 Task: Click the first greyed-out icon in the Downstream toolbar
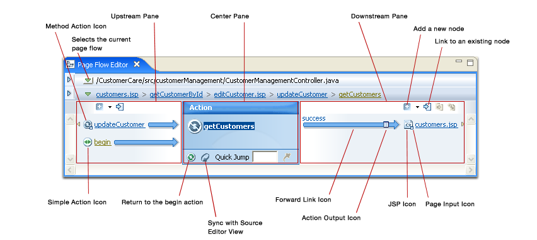tap(439, 107)
